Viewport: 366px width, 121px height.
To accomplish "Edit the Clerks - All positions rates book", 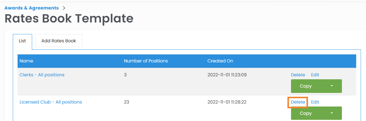I will (315, 75).
